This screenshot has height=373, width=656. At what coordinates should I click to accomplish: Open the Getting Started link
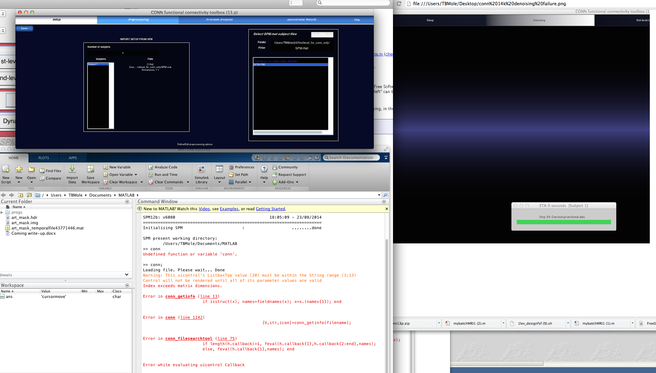click(270, 209)
